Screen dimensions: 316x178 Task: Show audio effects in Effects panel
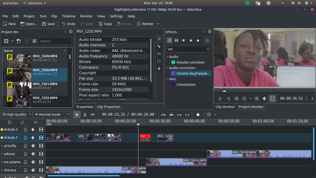tap(184, 40)
